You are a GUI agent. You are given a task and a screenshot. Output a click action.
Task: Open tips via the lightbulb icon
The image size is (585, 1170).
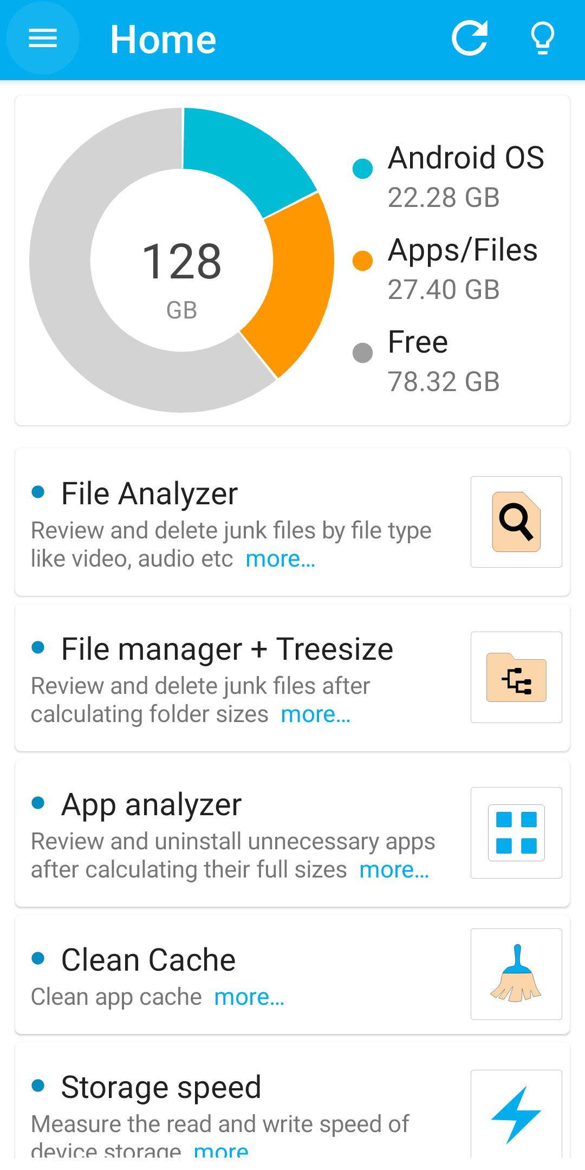coord(542,38)
